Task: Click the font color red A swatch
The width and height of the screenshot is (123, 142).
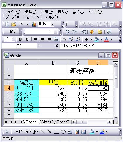Action: [x=106, y=39]
